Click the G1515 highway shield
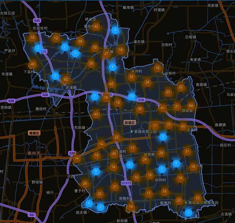 (126, 183)
